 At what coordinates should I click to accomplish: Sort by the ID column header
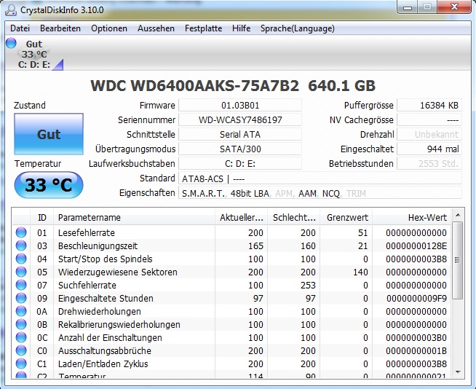[x=42, y=218]
